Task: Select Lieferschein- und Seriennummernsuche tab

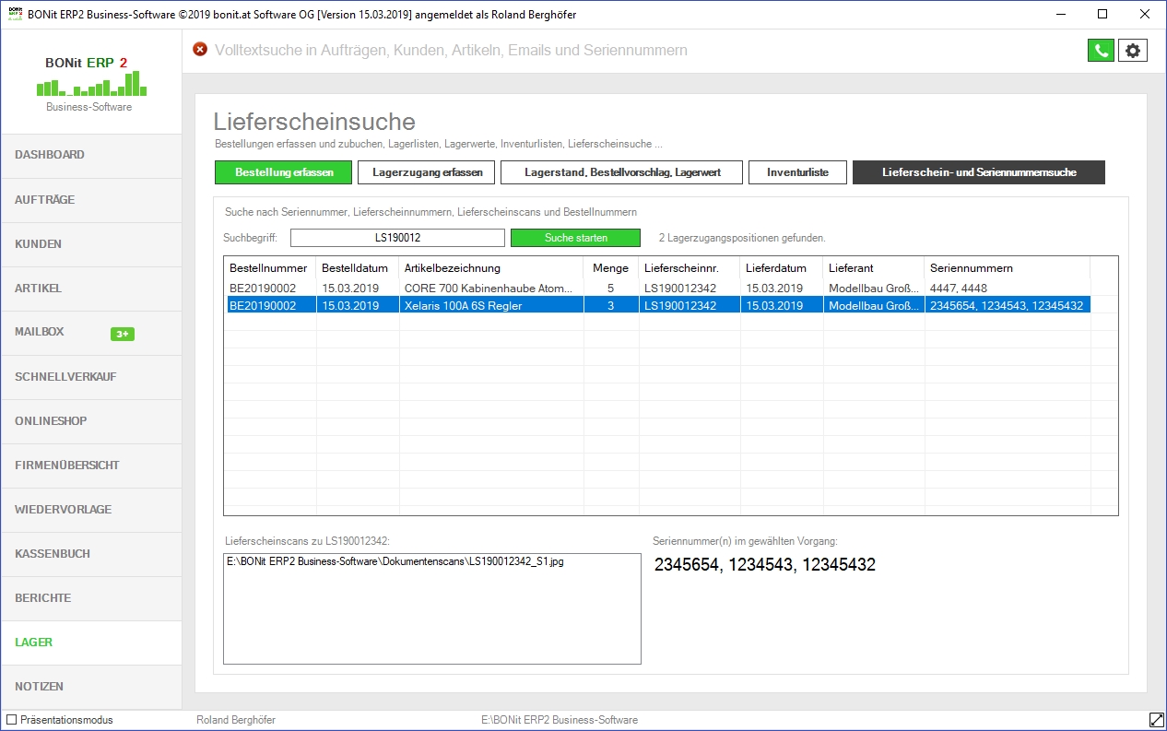Action: (x=979, y=172)
